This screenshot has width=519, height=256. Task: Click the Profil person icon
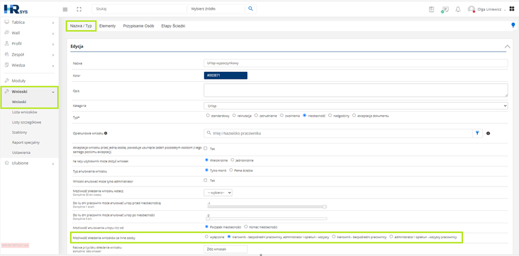point(7,43)
